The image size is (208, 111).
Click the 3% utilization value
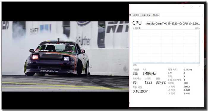point(135,74)
